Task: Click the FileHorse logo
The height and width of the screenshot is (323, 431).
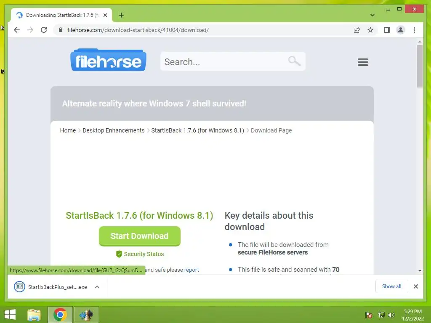Action: [x=108, y=60]
